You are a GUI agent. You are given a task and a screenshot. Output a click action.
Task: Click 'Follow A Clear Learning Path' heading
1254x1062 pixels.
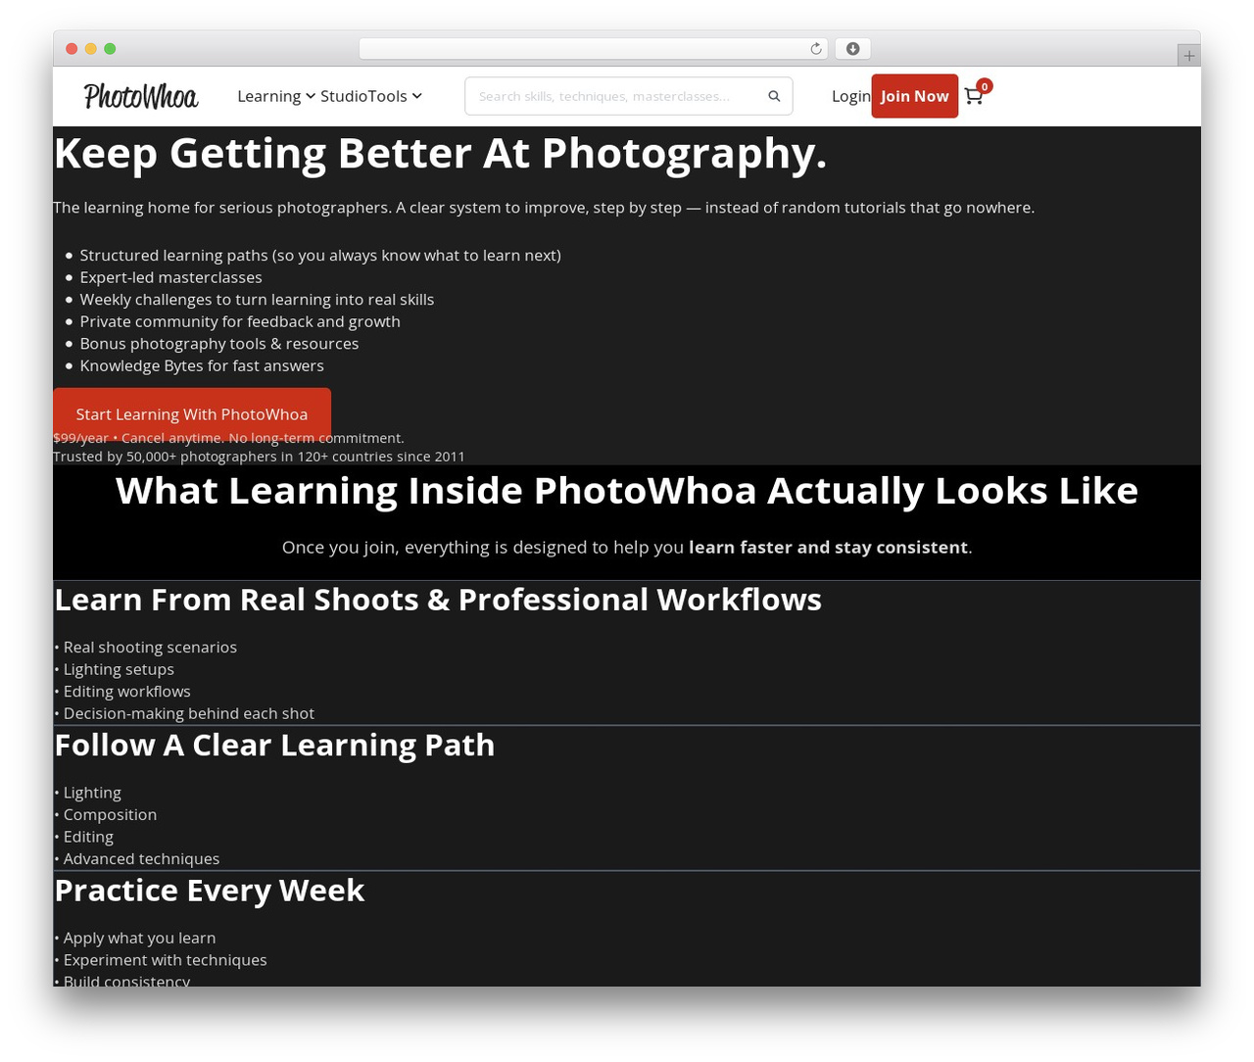274,745
